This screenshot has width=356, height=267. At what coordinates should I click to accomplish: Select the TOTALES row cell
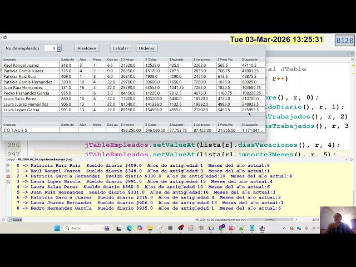click(31, 130)
